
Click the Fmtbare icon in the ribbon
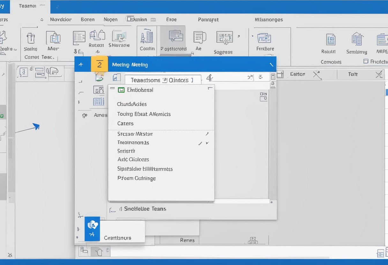tap(265, 38)
